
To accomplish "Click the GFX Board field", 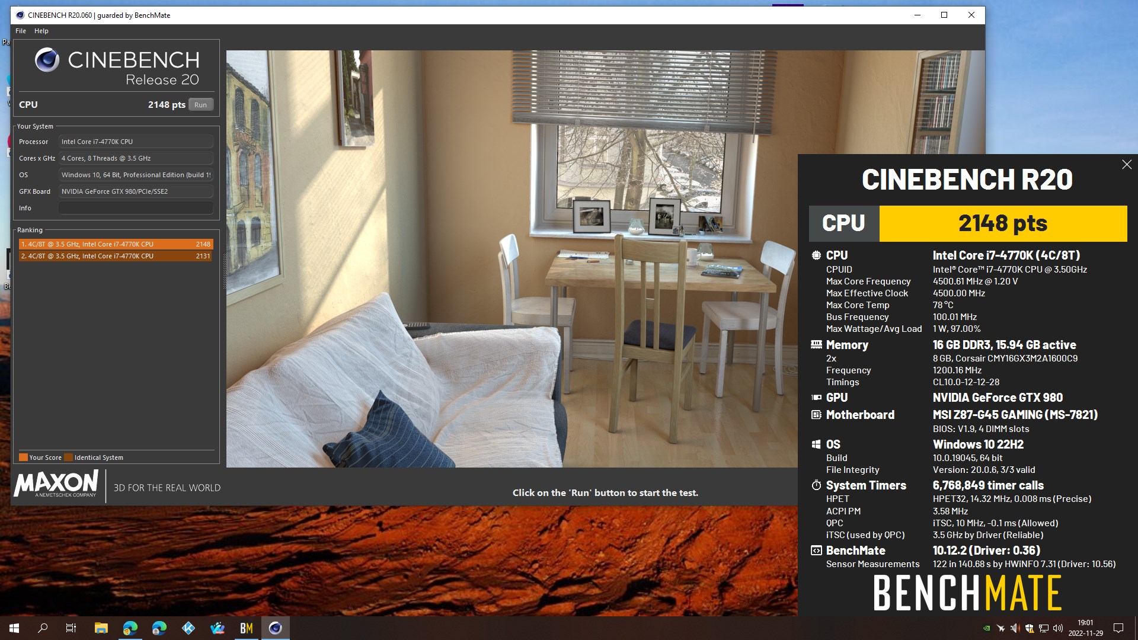I will coord(136,191).
